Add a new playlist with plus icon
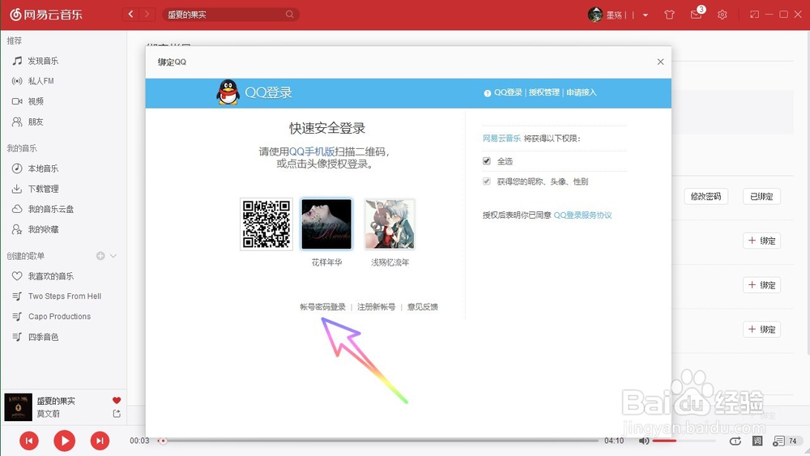 click(x=100, y=256)
